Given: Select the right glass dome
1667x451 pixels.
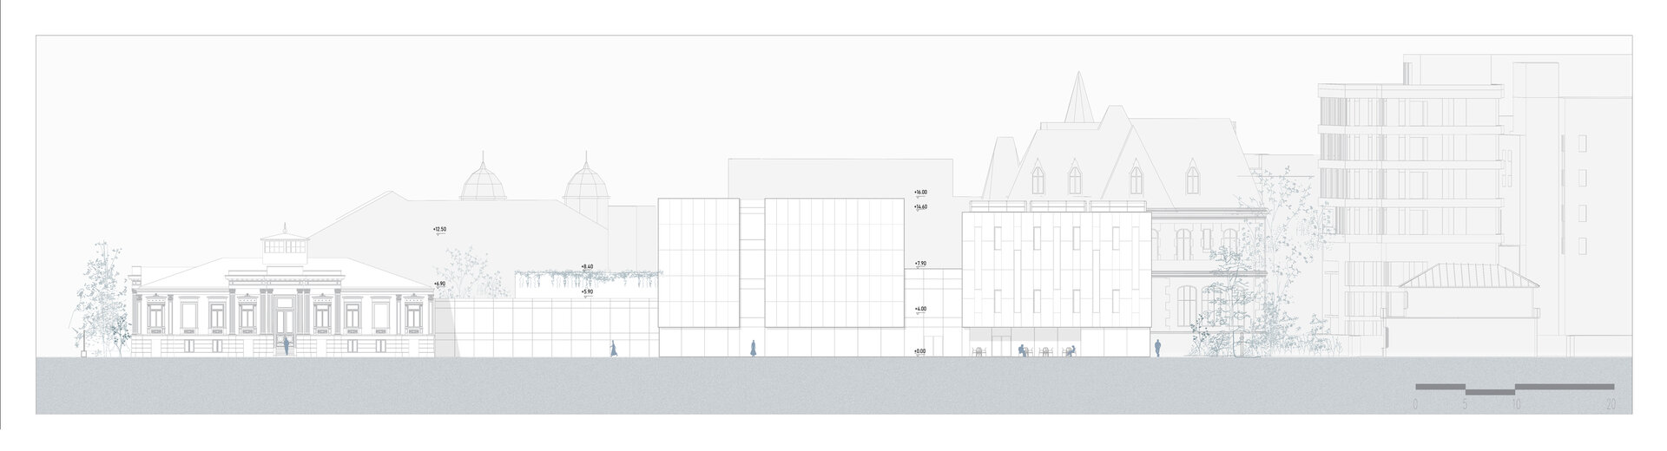Looking at the screenshot, I should click(x=585, y=186).
